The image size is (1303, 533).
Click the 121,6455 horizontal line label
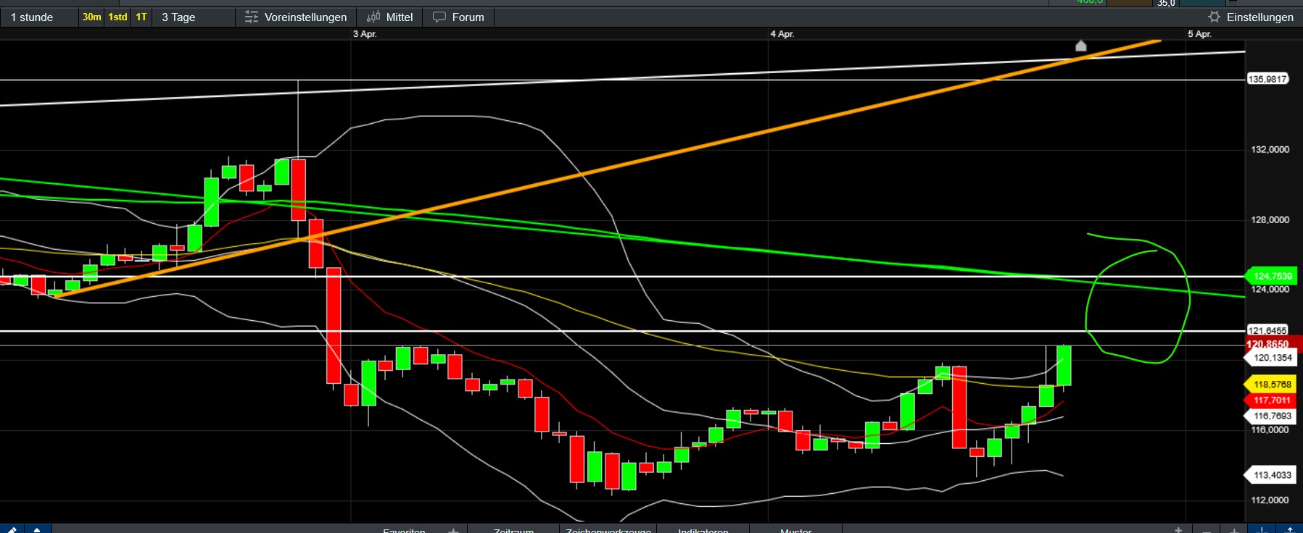click(x=1267, y=330)
